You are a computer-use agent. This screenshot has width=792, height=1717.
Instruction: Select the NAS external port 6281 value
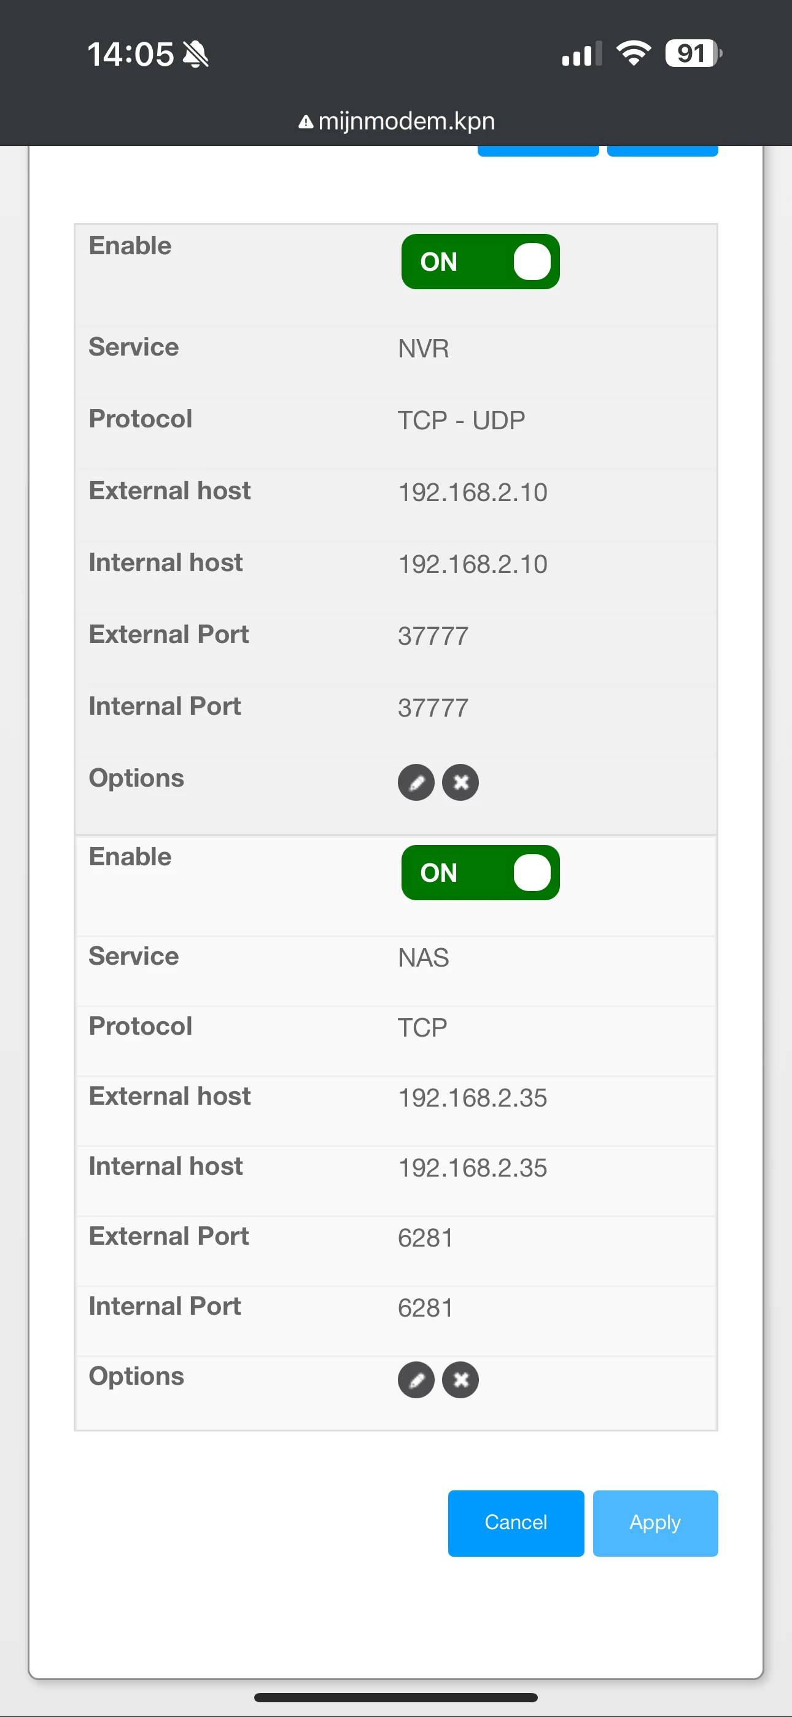click(x=425, y=1238)
